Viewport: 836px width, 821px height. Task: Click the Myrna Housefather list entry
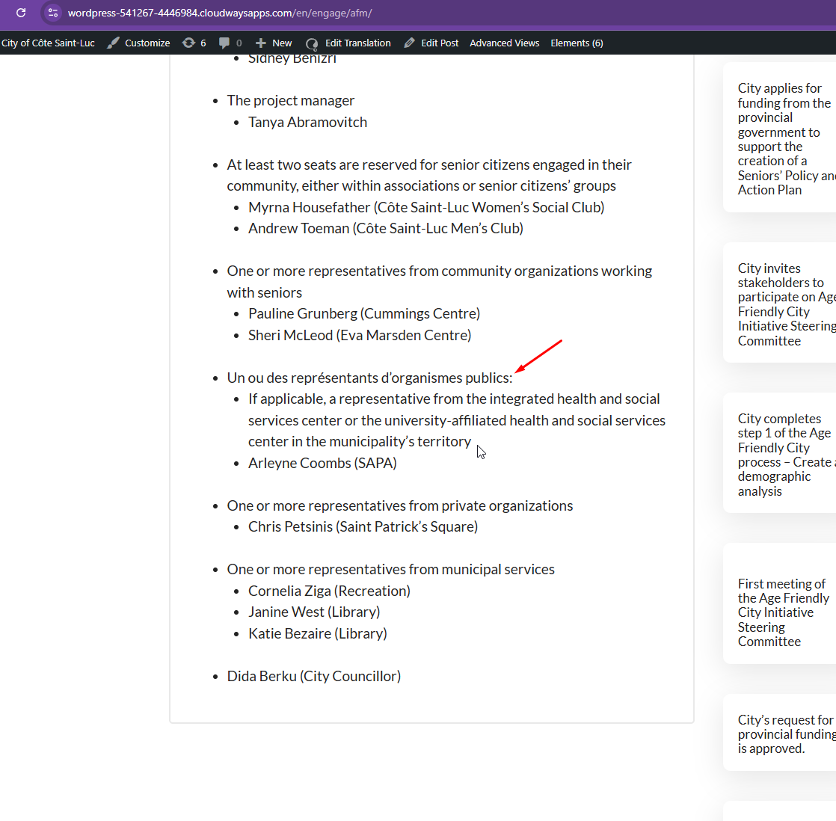pyautogui.click(x=426, y=207)
